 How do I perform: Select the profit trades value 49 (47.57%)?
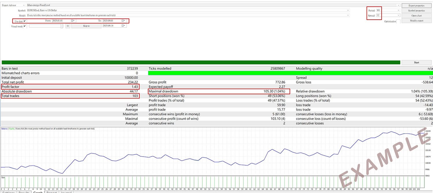pyautogui.click(x=277, y=101)
